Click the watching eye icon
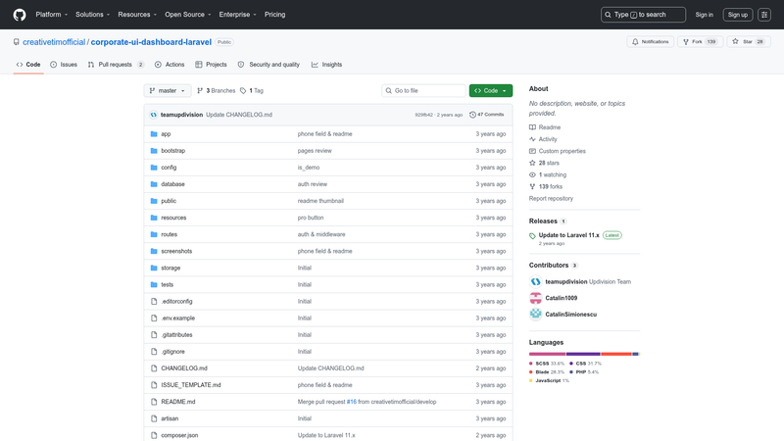Screen dimensions: 784x441 click(532, 175)
